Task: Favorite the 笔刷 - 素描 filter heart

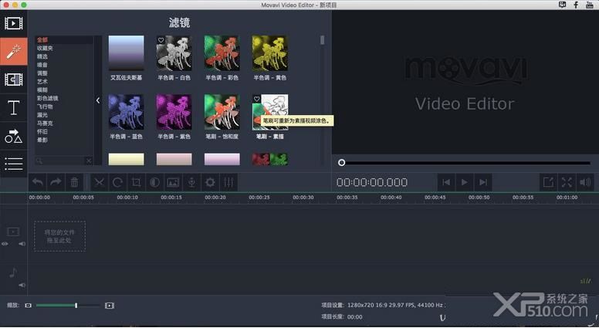Action: coord(257,99)
